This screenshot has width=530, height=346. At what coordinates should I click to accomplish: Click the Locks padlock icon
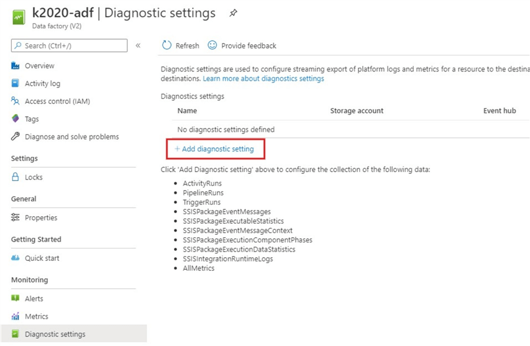point(15,176)
